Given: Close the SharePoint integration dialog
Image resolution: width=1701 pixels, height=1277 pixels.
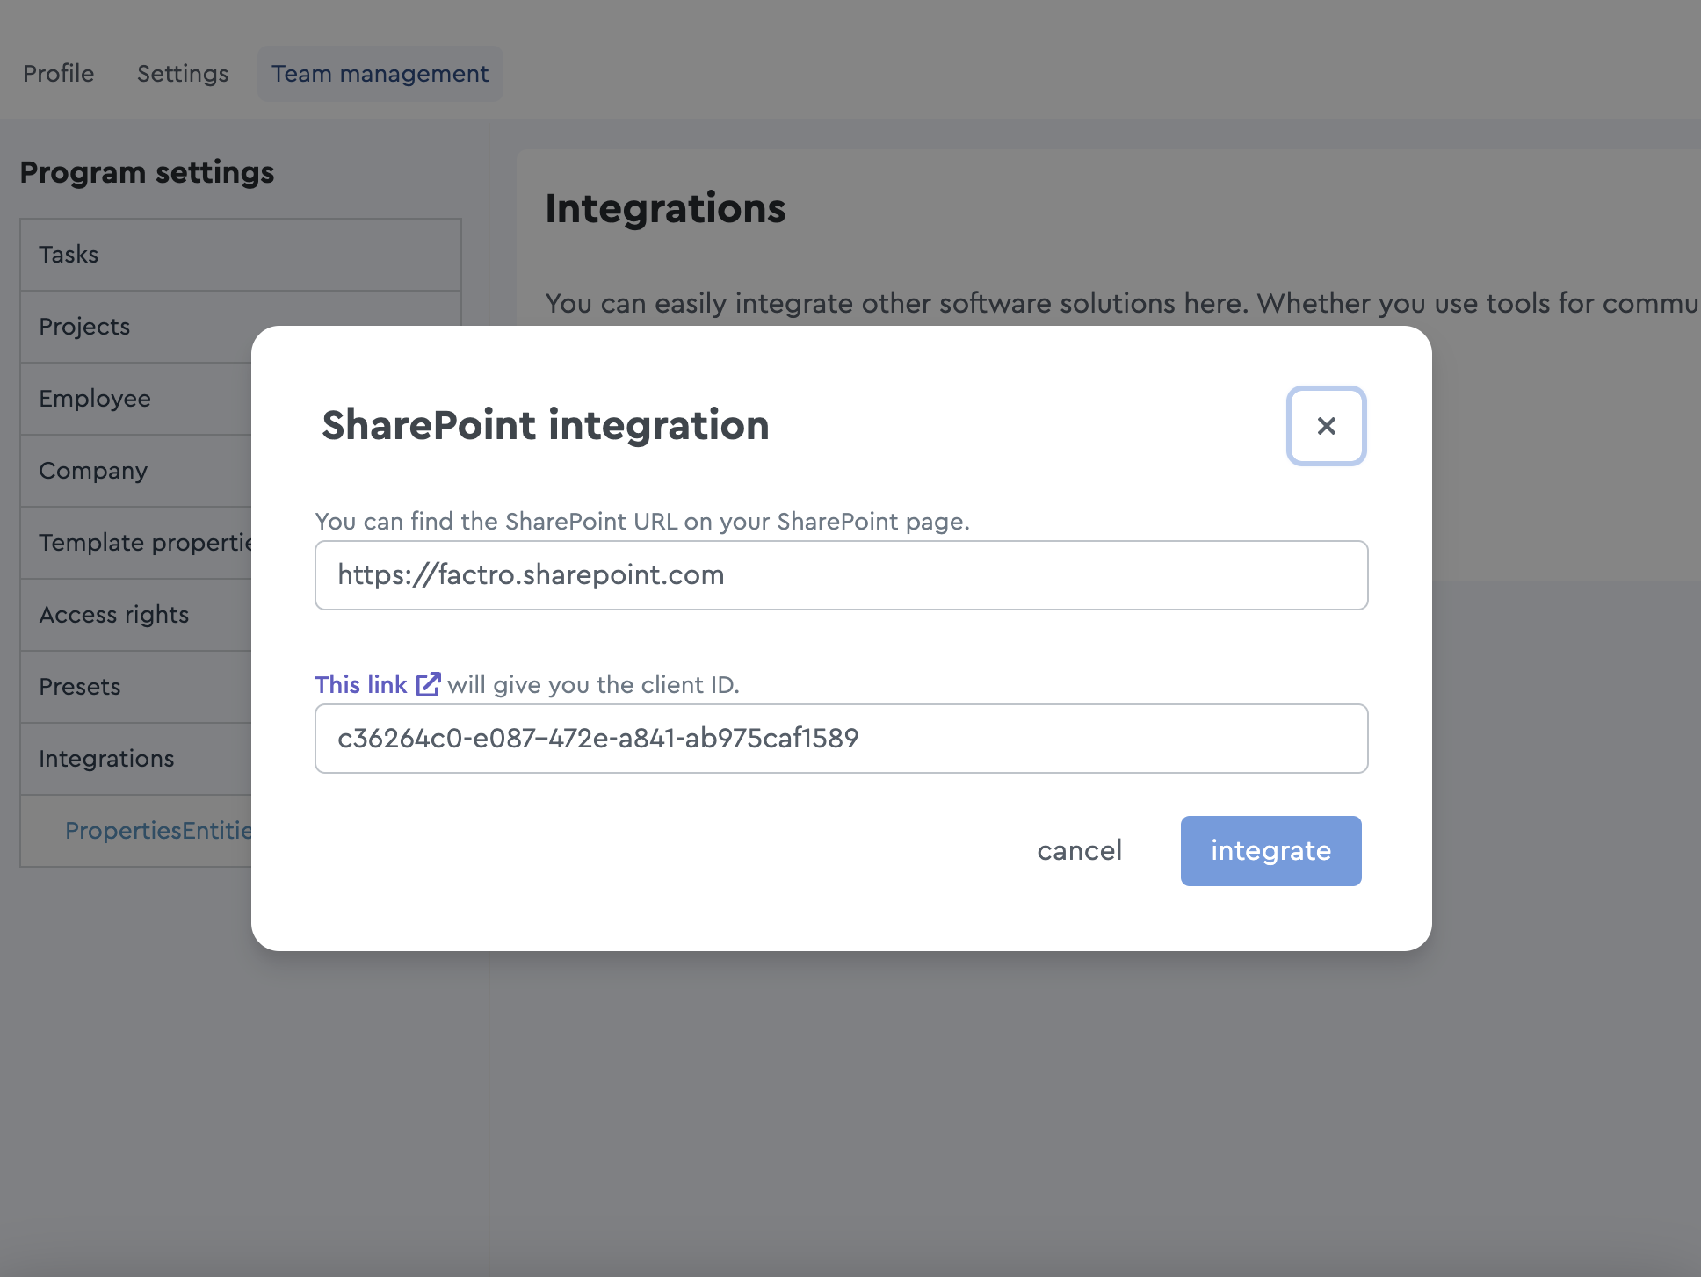Looking at the screenshot, I should pyautogui.click(x=1326, y=426).
